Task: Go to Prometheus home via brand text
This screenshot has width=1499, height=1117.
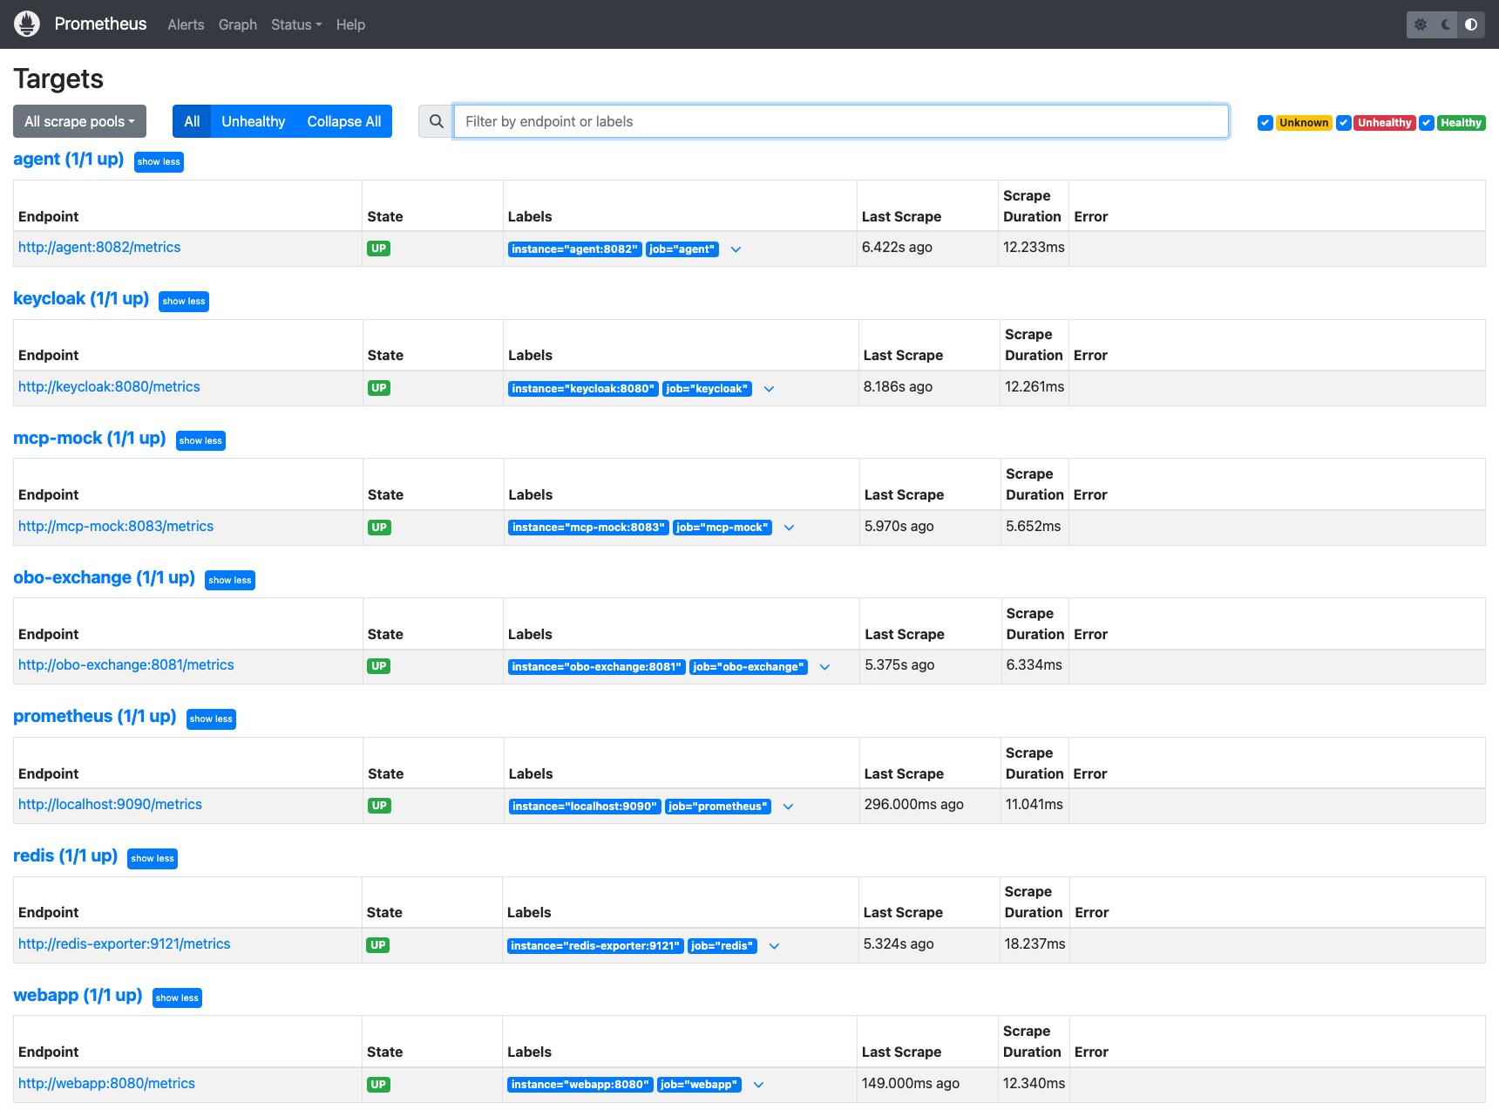Action: 100,24
